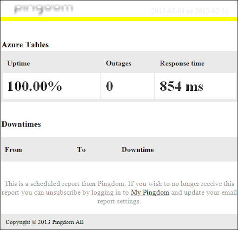Click the Downtimes section heading
Screen dimensions: 238x230
21,124
